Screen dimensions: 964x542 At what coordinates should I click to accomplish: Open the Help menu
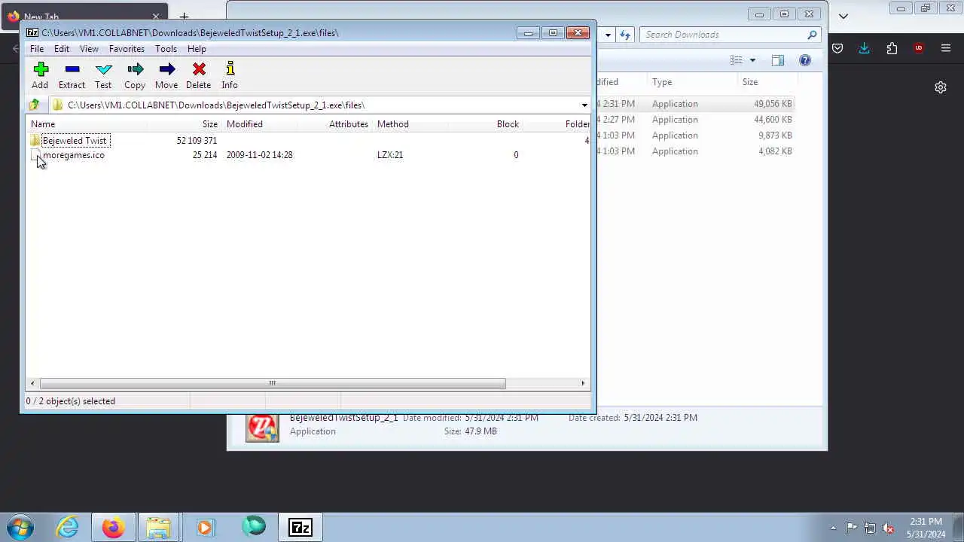pyautogui.click(x=197, y=49)
